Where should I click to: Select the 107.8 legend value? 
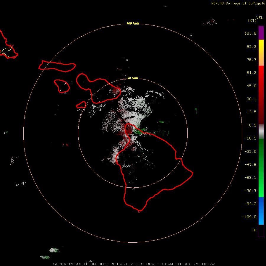250,33
